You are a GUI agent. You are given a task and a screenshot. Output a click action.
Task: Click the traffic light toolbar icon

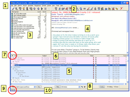click(27, 9)
